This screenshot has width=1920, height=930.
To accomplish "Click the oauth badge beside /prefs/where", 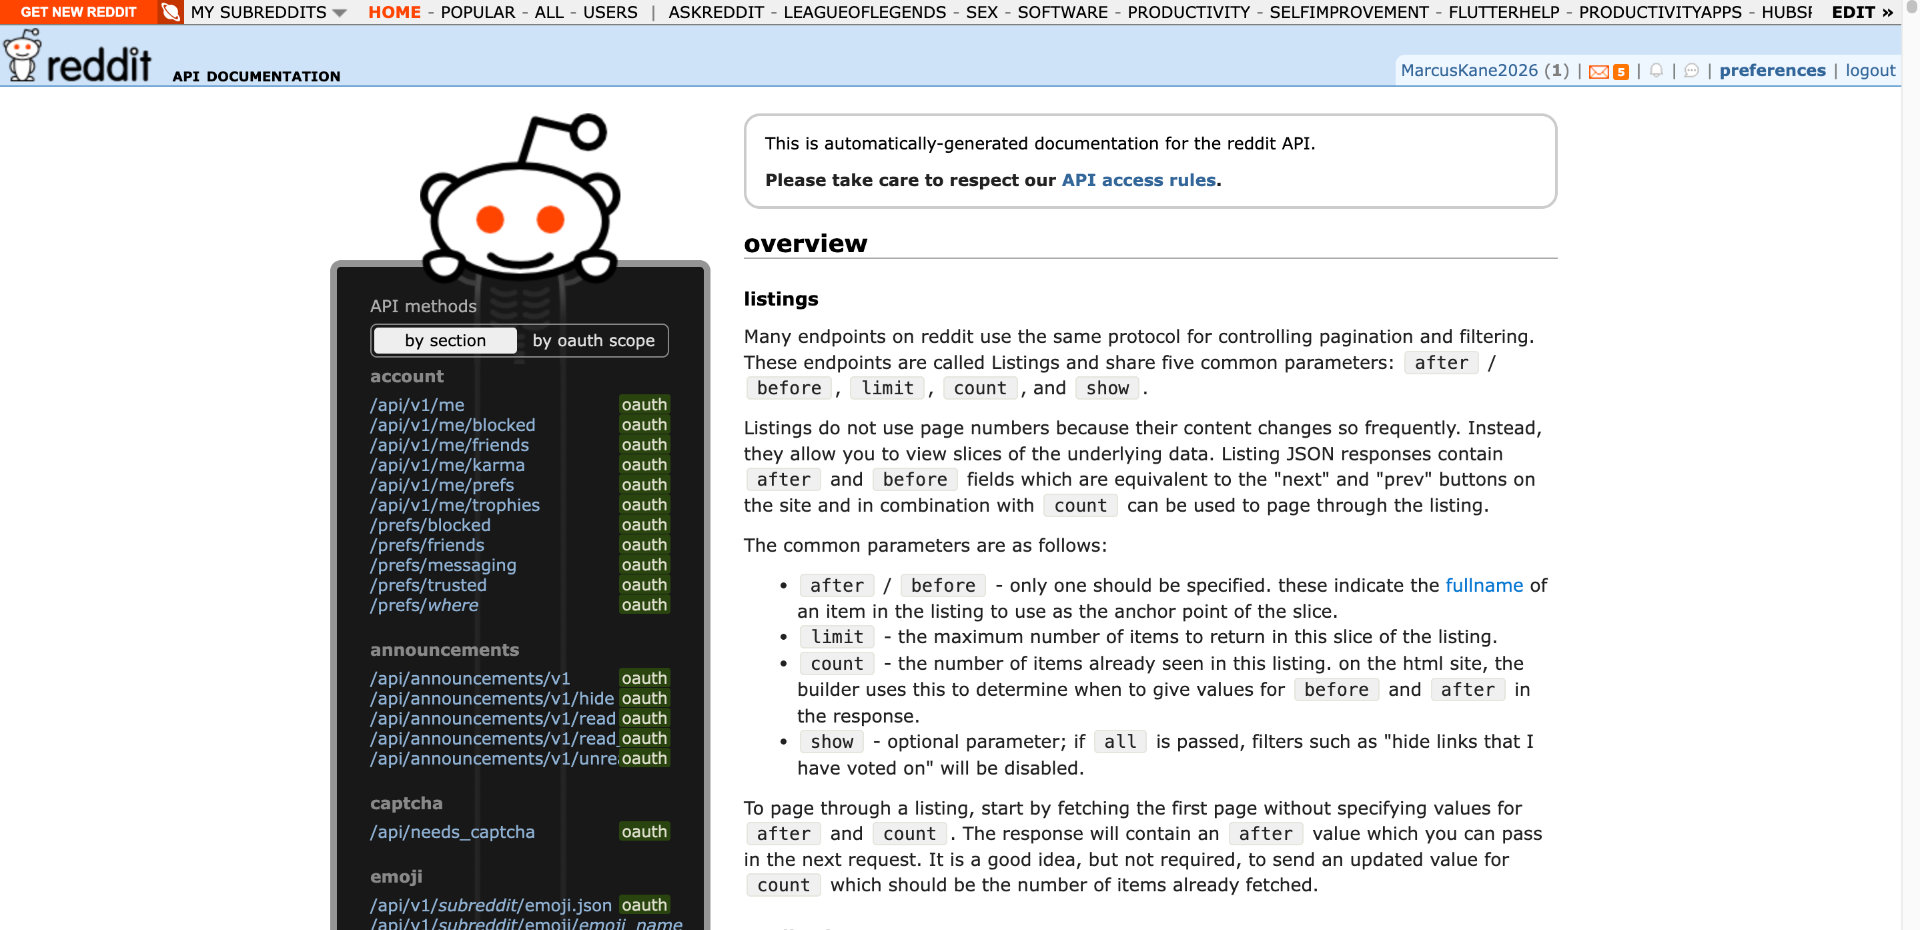I will tap(644, 605).
